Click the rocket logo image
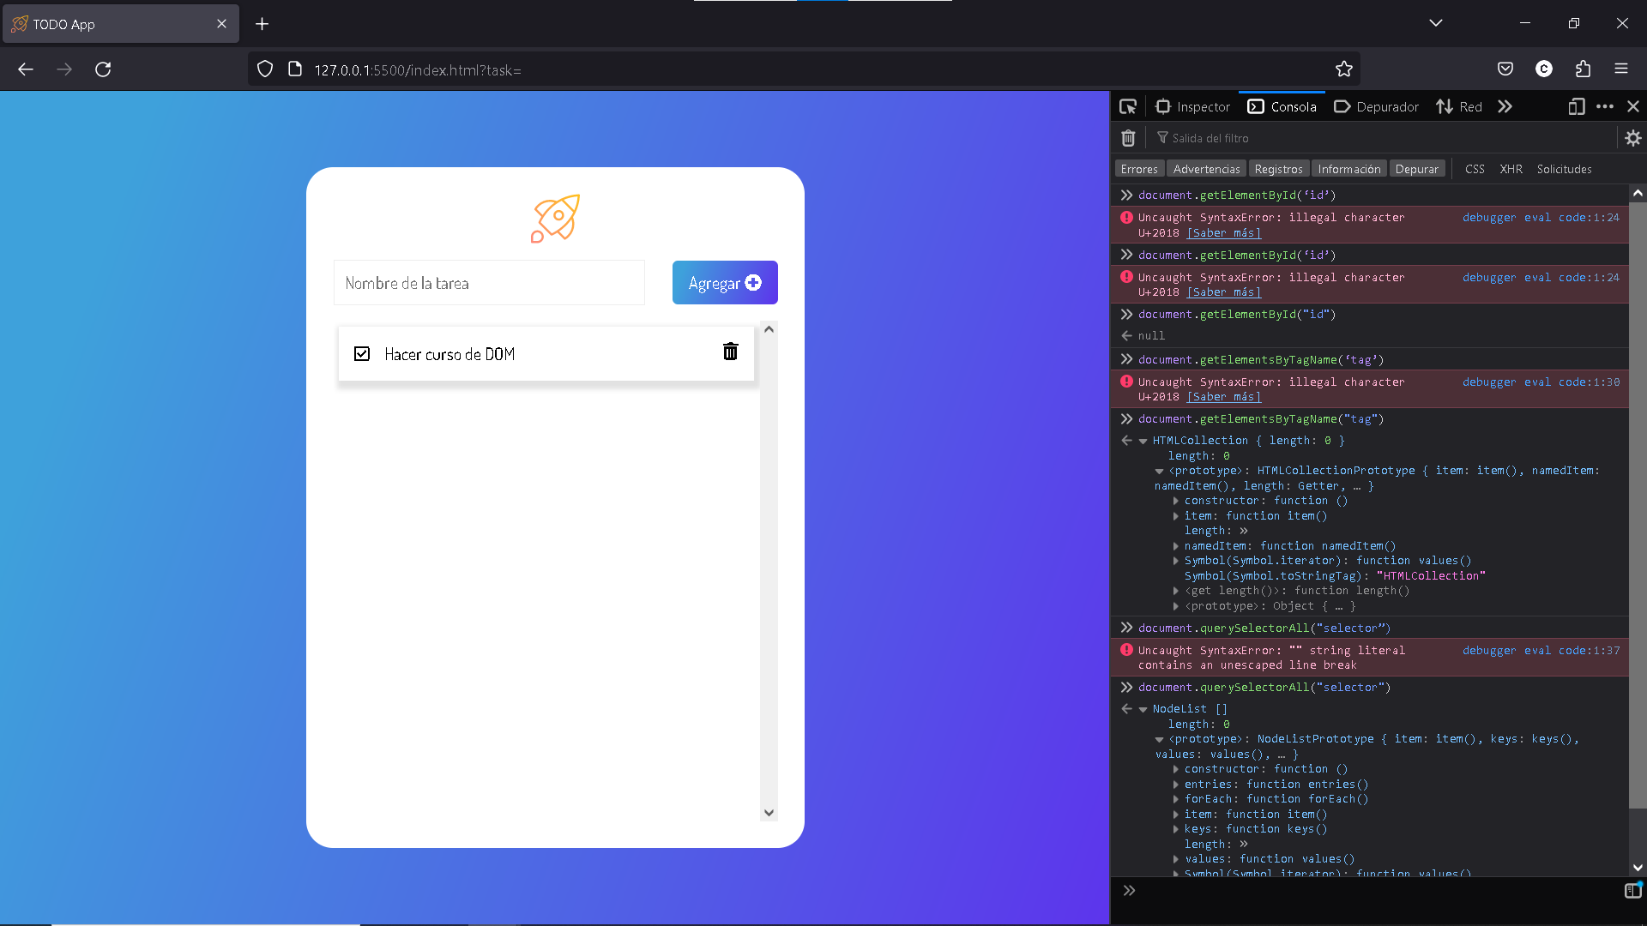The width and height of the screenshot is (1647, 926). click(x=555, y=219)
